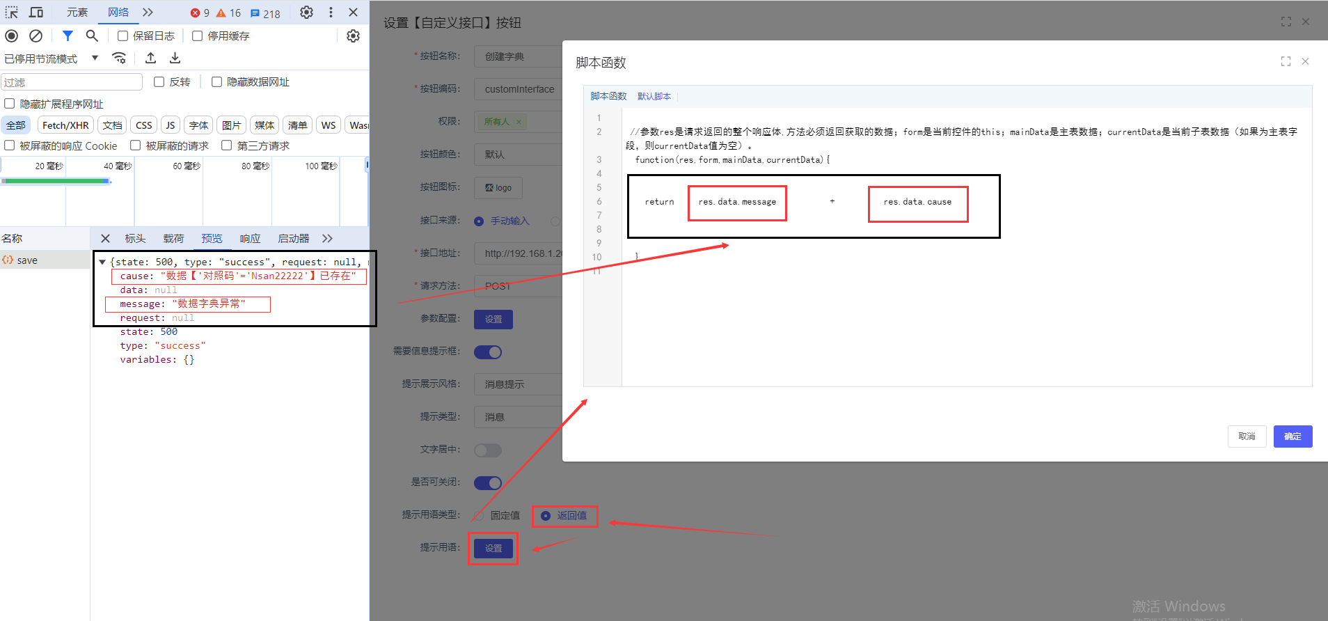This screenshot has width=1328, height=621.
Task: Enable the 保留日志 checkbox
Action: coord(122,36)
